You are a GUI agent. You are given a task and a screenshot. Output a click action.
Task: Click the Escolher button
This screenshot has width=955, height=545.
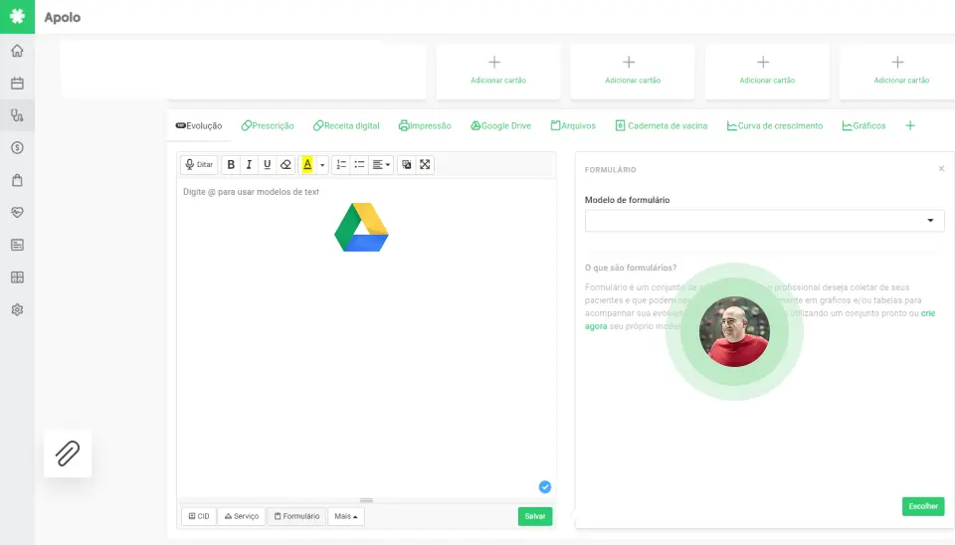click(923, 506)
